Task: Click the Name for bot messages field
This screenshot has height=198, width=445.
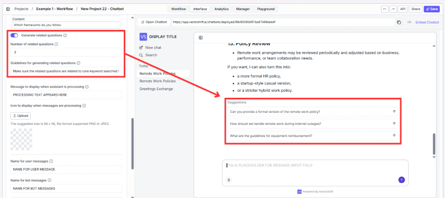Action: pyautogui.click(x=66, y=188)
